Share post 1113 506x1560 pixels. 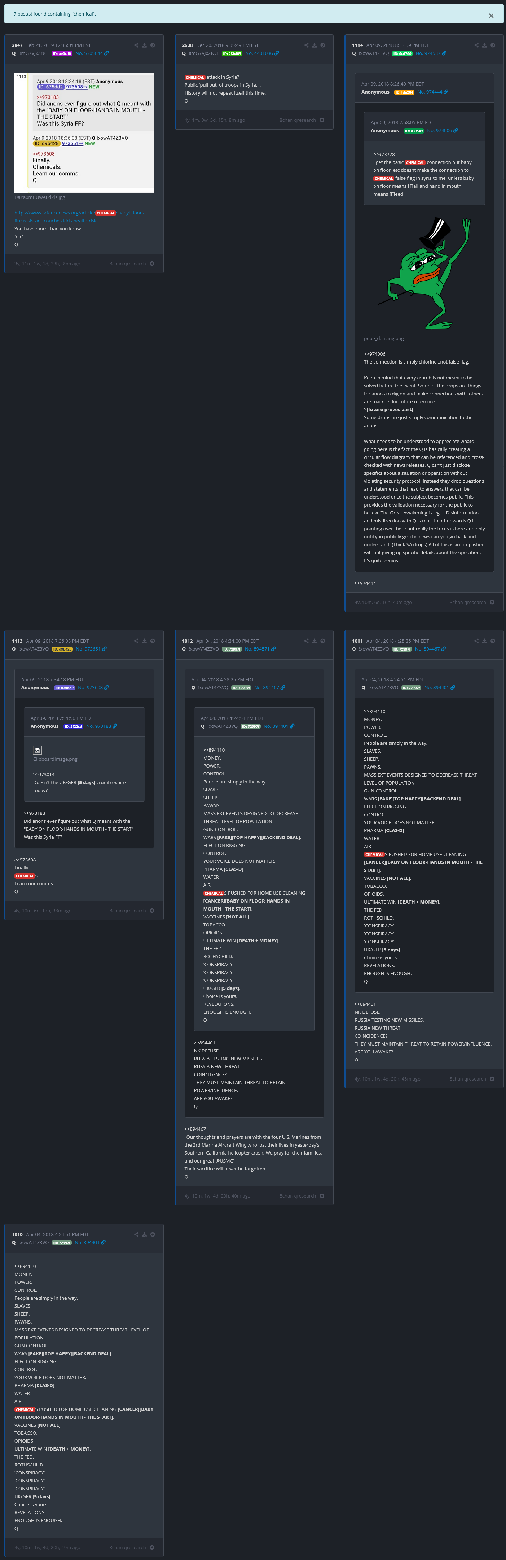tap(136, 641)
